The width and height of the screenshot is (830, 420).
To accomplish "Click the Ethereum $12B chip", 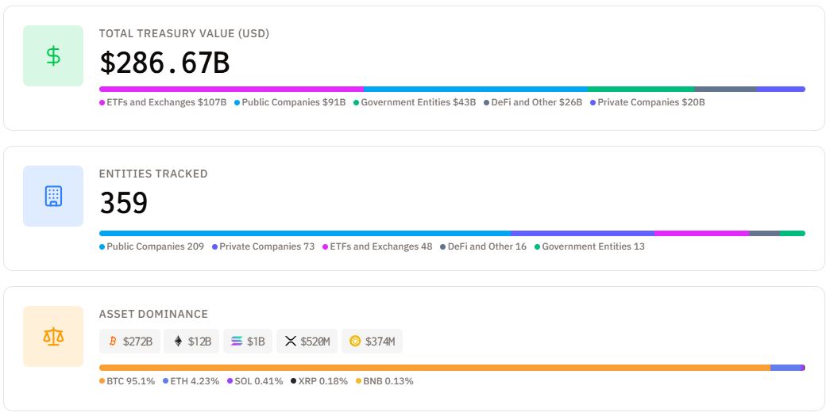I will (x=191, y=342).
